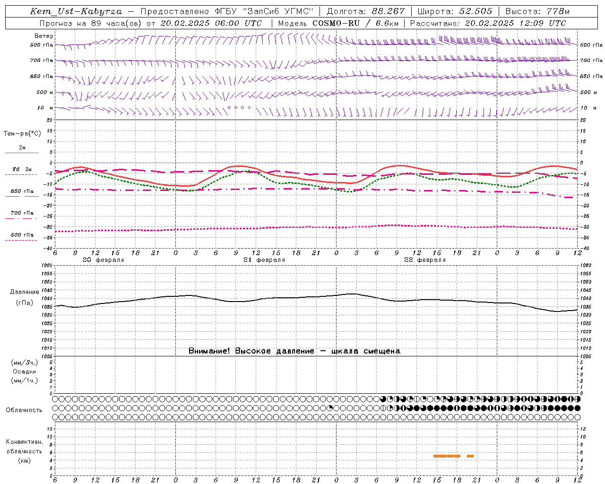Click the forecast start 20.02.2025 06:00 UTC

(211, 23)
